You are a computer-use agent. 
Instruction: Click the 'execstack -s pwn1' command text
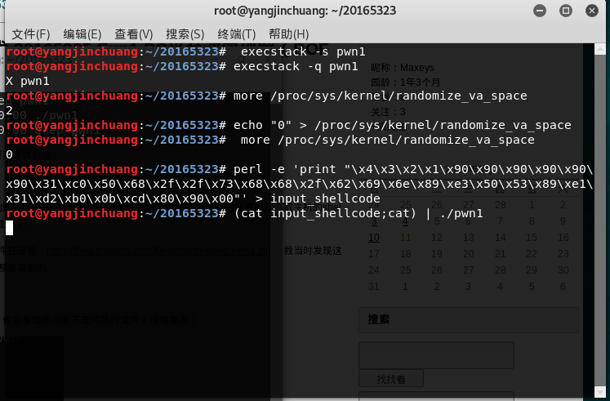coord(303,51)
